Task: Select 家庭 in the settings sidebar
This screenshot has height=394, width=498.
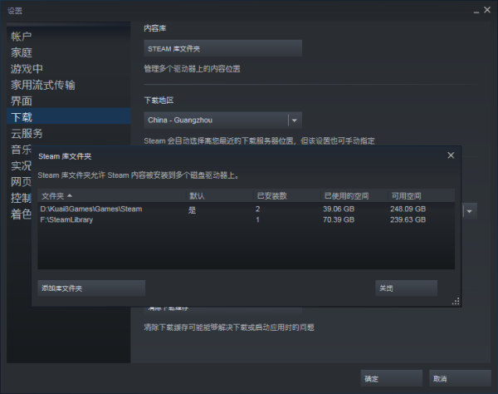Action: point(22,52)
